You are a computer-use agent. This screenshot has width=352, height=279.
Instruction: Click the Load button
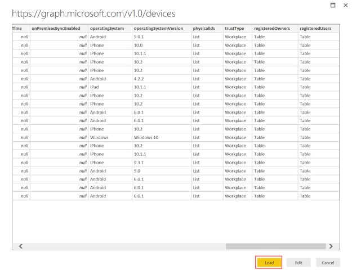(269, 262)
